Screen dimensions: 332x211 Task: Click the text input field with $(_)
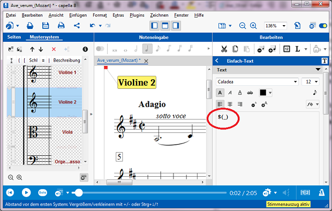click(268, 148)
